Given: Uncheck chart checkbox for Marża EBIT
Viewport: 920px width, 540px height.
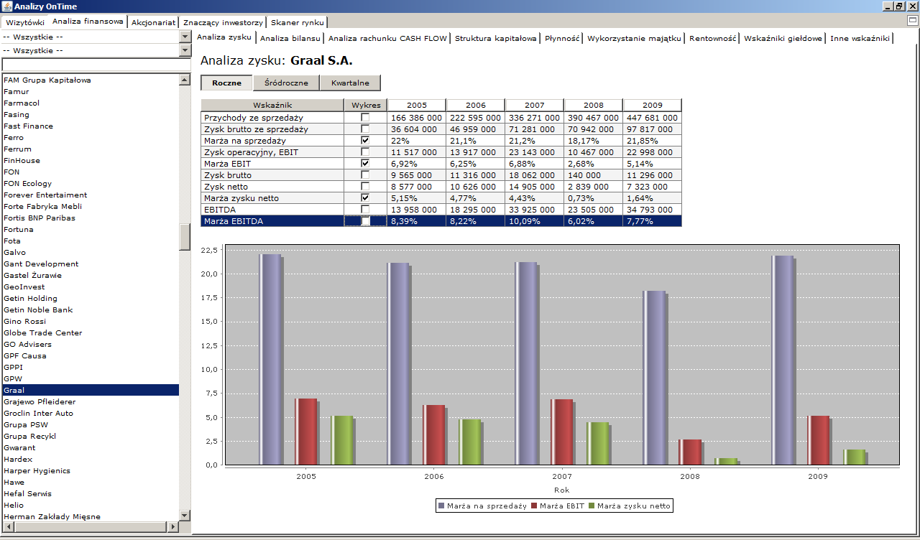Looking at the screenshot, I should 365,163.
